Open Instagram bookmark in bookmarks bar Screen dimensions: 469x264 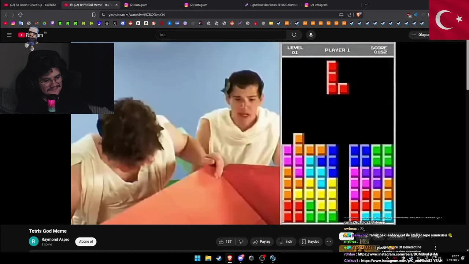[13, 23]
